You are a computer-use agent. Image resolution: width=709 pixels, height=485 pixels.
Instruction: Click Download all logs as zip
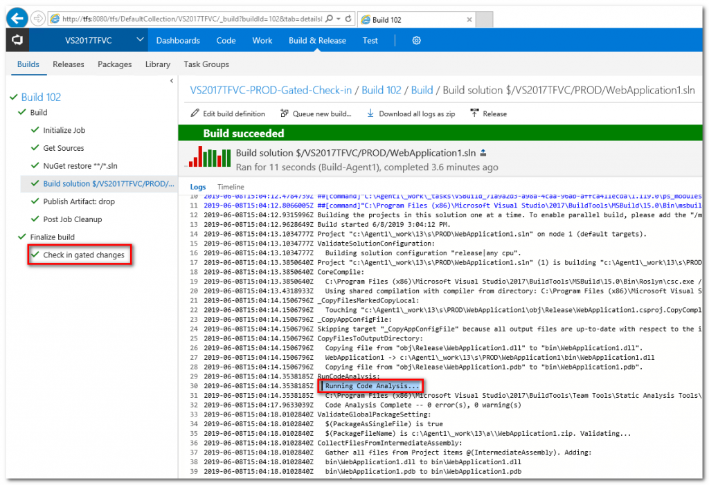[x=417, y=113]
